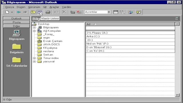Expand the yarsuvat folder node
Image resolution: width=183 pixels, height=103 pixels.
pos(34,62)
